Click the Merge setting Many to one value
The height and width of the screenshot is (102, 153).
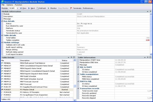tap(82, 49)
